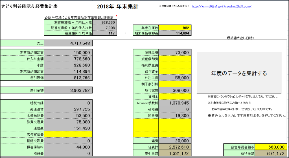Select the yellow 福利厚生費 value cell
The image size is (289, 158).
(x=175, y=65)
